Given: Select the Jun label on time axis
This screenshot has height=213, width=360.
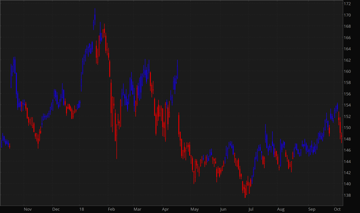Looking at the screenshot, I should pyautogui.click(x=223, y=209).
